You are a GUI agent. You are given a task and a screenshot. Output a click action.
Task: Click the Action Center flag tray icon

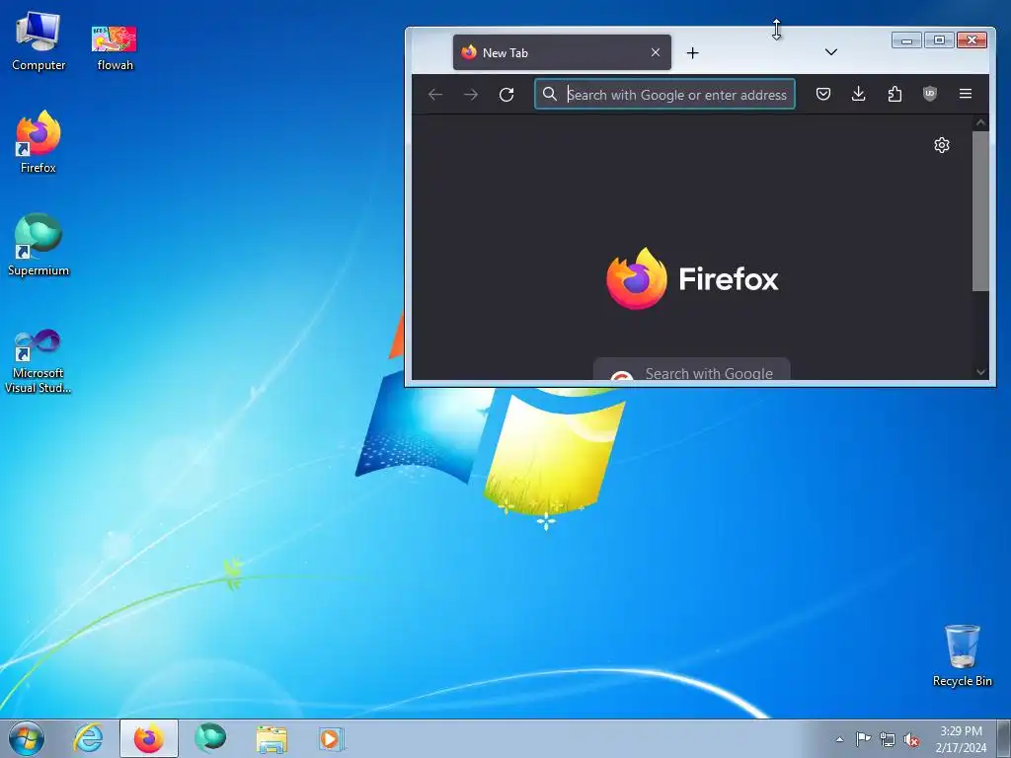(x=863, y=739)
